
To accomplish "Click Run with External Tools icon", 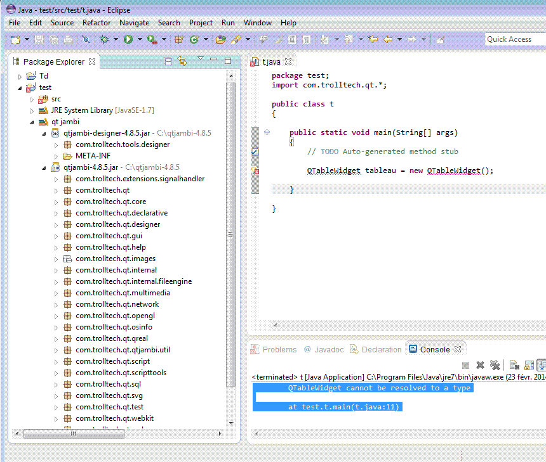I will pyautogui.click(x=152, y=40).
